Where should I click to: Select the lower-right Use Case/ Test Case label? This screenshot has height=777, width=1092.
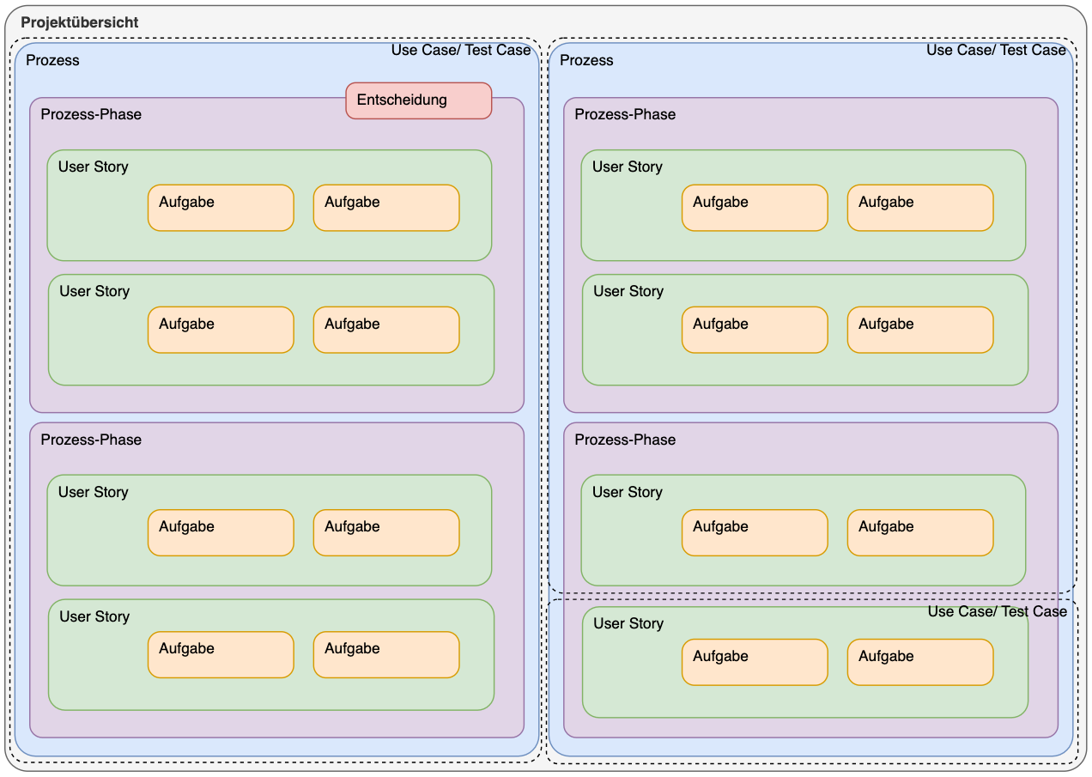click(997, 611)
